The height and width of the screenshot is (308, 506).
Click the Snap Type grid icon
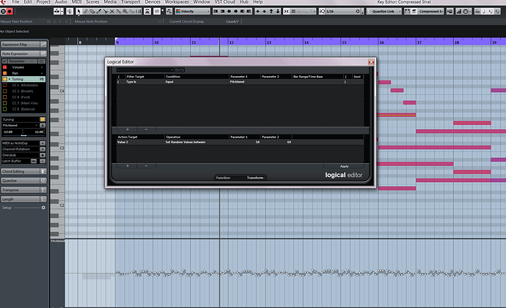pyautogui.click(x=293, y=11)
